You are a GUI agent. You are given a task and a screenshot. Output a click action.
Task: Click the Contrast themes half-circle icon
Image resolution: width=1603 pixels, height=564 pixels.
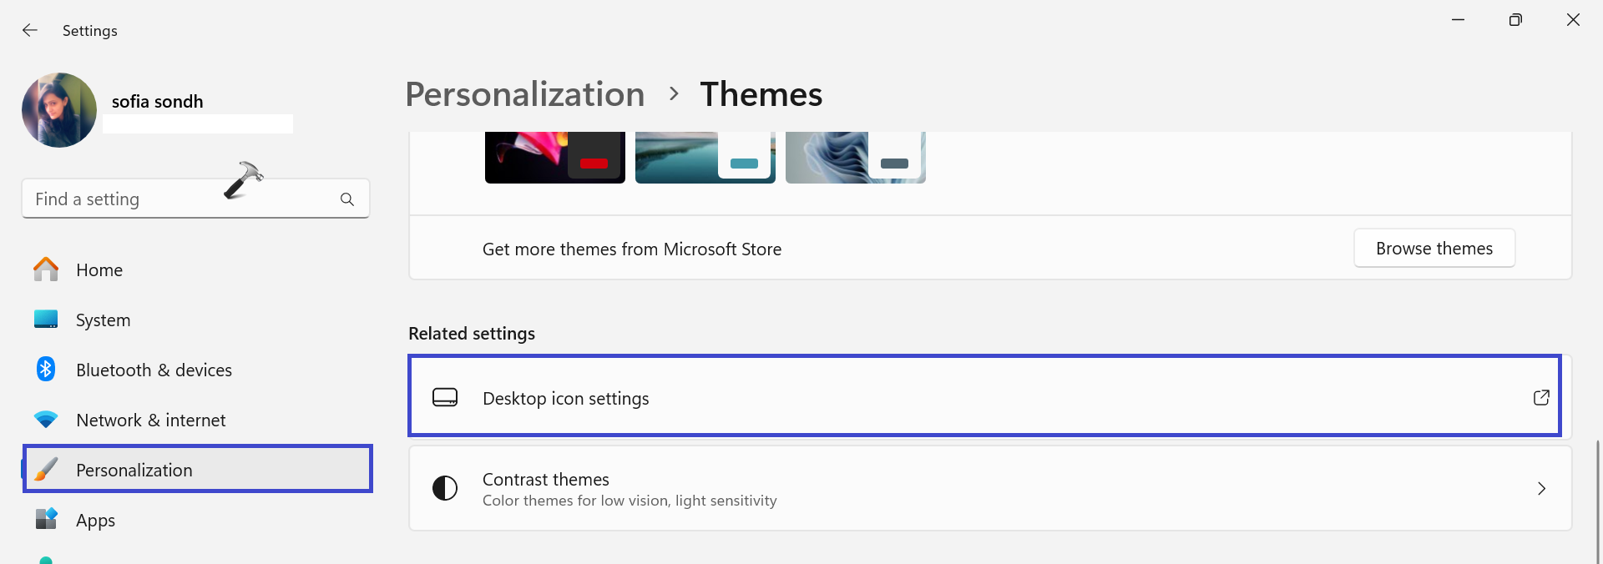(x=445, y=488)
